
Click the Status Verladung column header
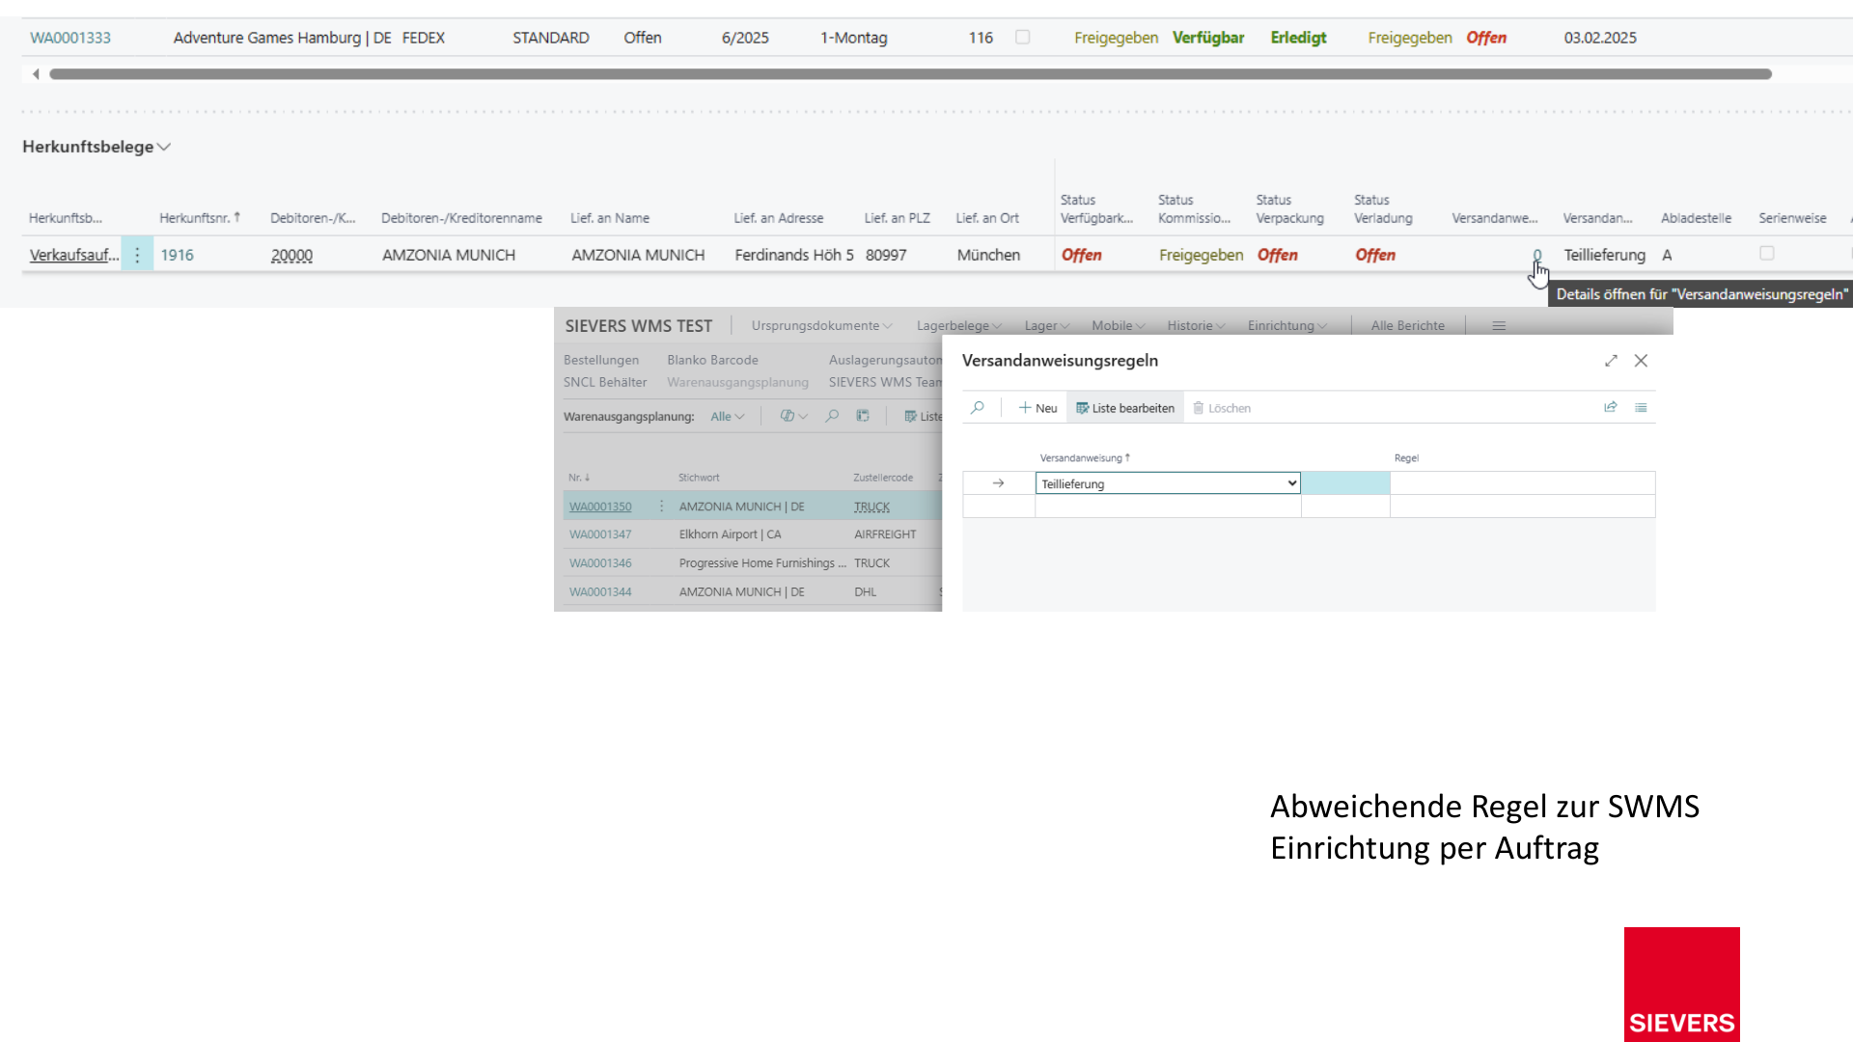[x=1383, y=208]
